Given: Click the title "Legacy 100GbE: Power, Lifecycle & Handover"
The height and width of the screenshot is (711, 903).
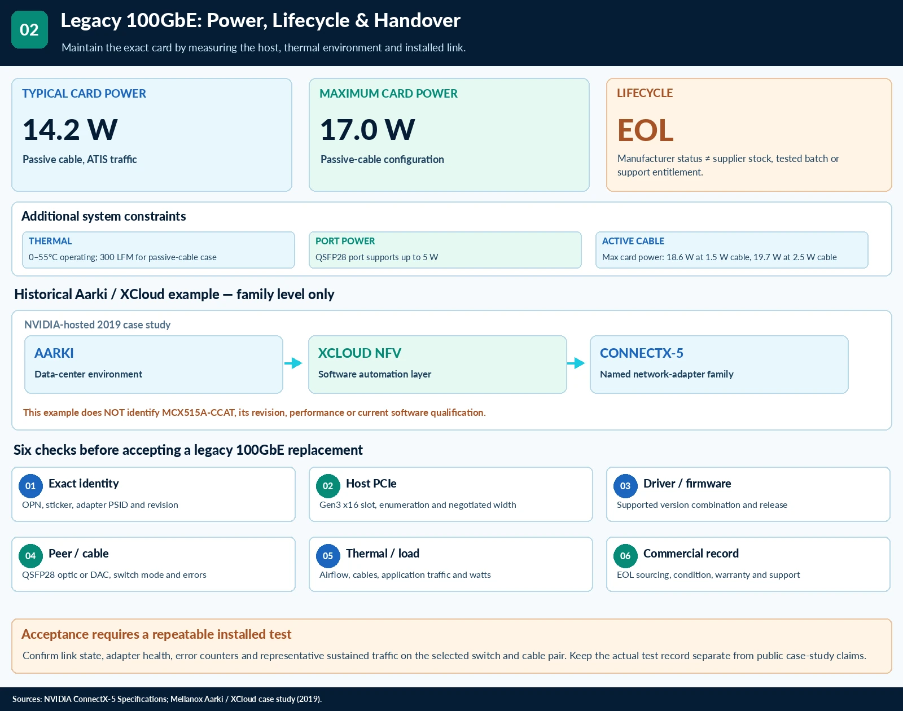Looking at the screenshot, I should [260, 20].
